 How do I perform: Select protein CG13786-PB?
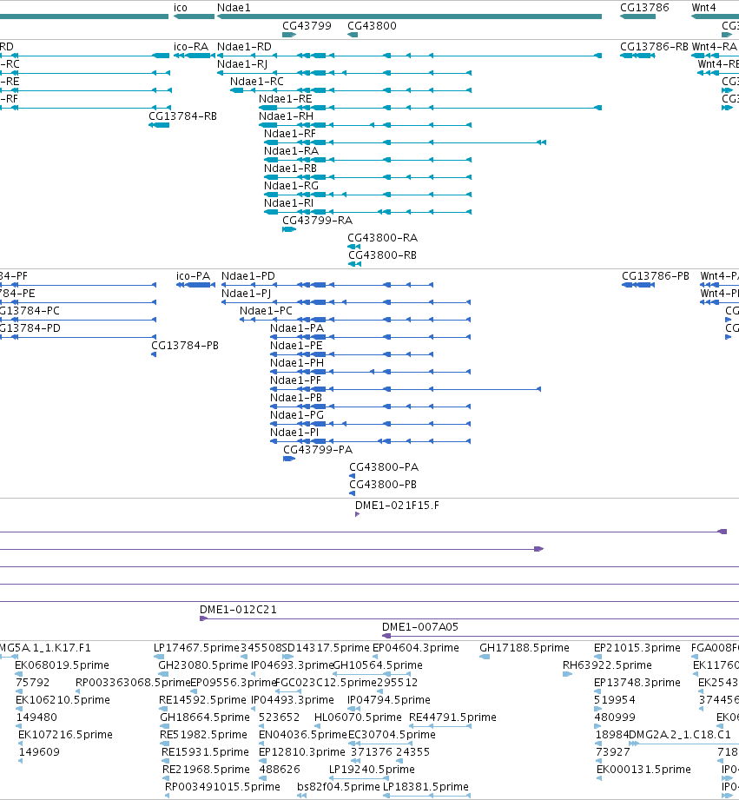[x=656, y=276]
